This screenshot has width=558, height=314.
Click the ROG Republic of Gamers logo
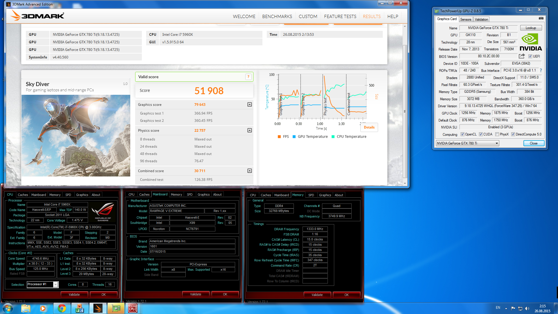tap(103, 212)
